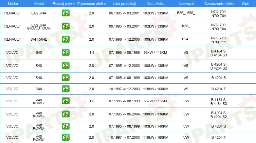Click the date range 10.1997 -> 12.2003

124,89
